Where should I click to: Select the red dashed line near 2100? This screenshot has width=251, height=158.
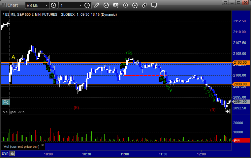(x=145, y=76)
